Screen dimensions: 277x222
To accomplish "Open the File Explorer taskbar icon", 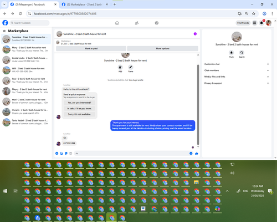I will click(x=196, y=183).
